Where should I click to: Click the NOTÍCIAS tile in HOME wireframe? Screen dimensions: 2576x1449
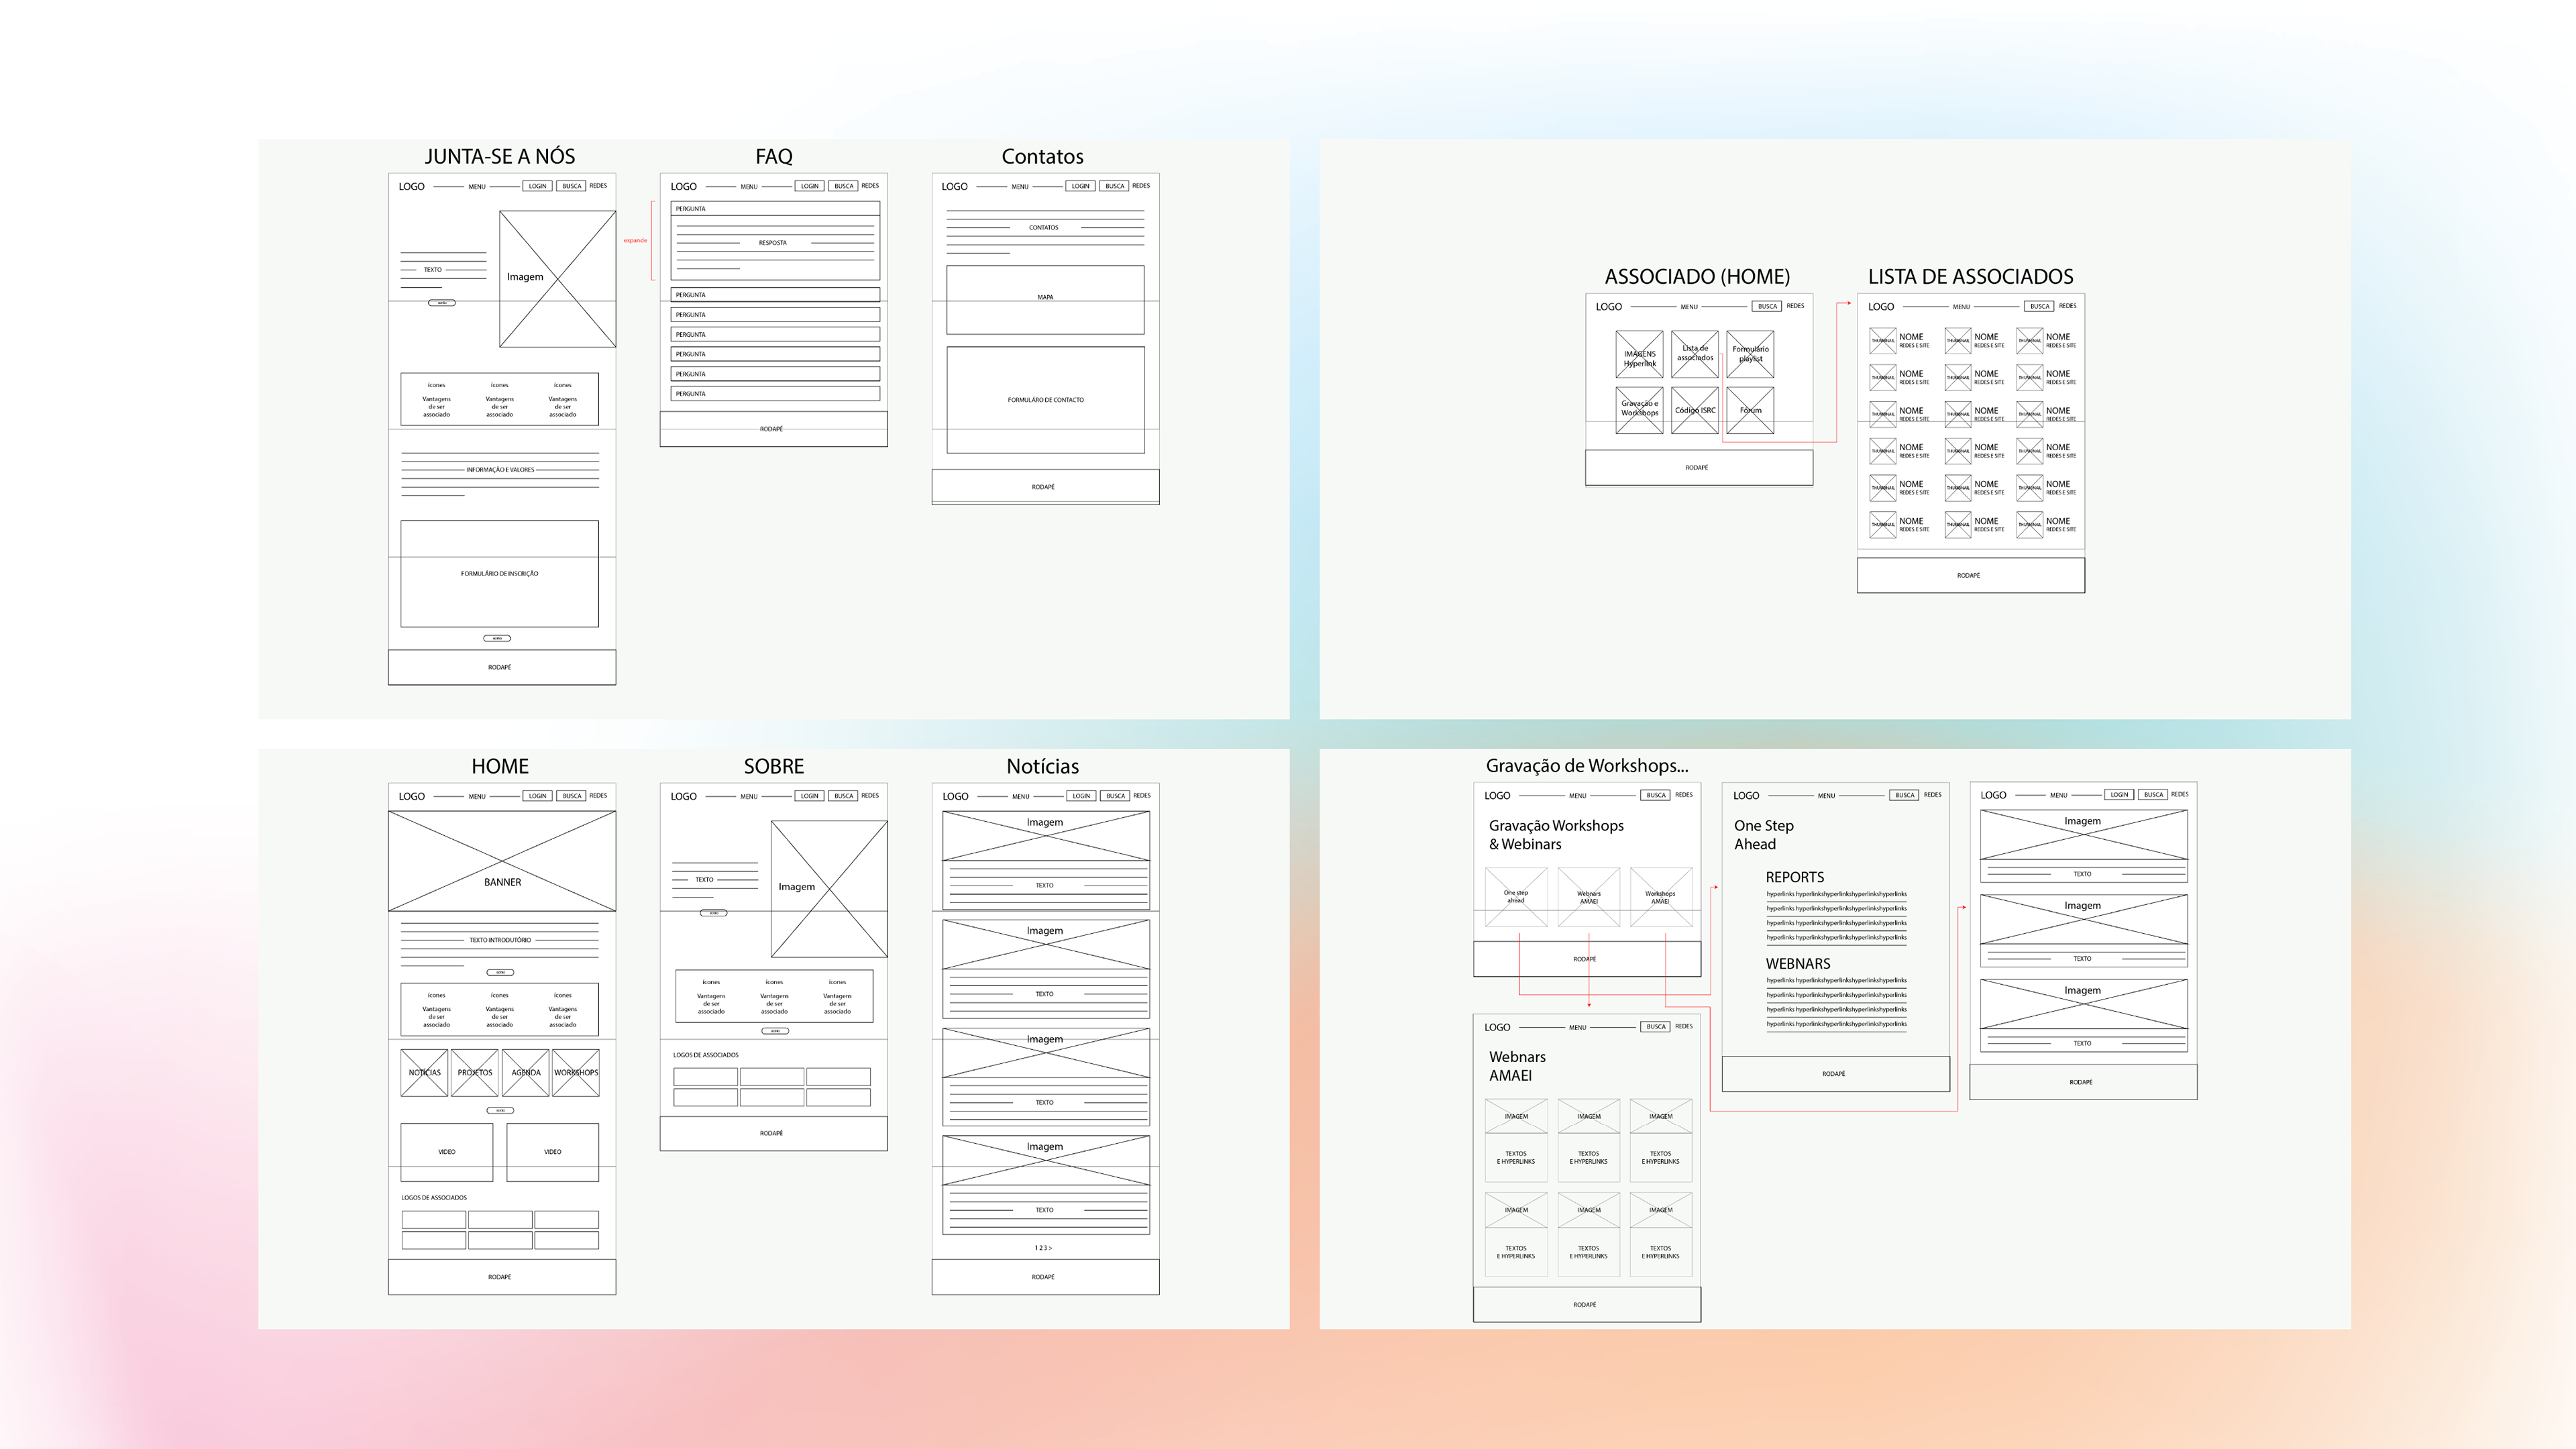pyautogui.click(x=424, y=1072)
